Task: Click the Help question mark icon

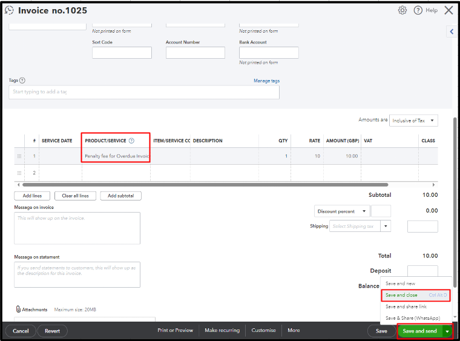Action: 418,10
